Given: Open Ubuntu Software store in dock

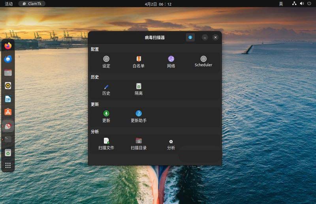Looking at the screenshot, I should (8, 112).
